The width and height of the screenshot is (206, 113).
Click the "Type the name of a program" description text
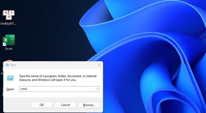tap(58, 78)
